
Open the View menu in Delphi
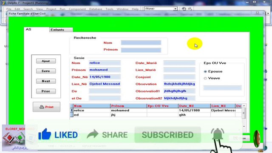click(40, 9)
